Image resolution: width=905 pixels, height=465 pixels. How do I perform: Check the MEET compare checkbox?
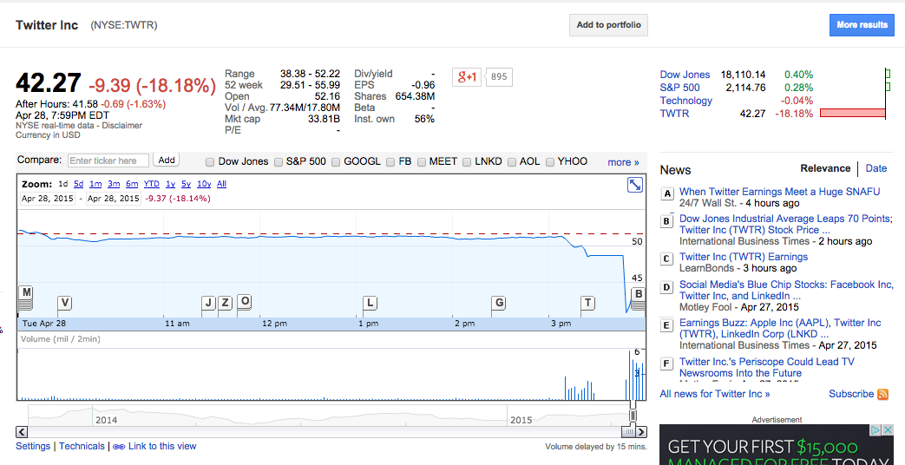422,162
